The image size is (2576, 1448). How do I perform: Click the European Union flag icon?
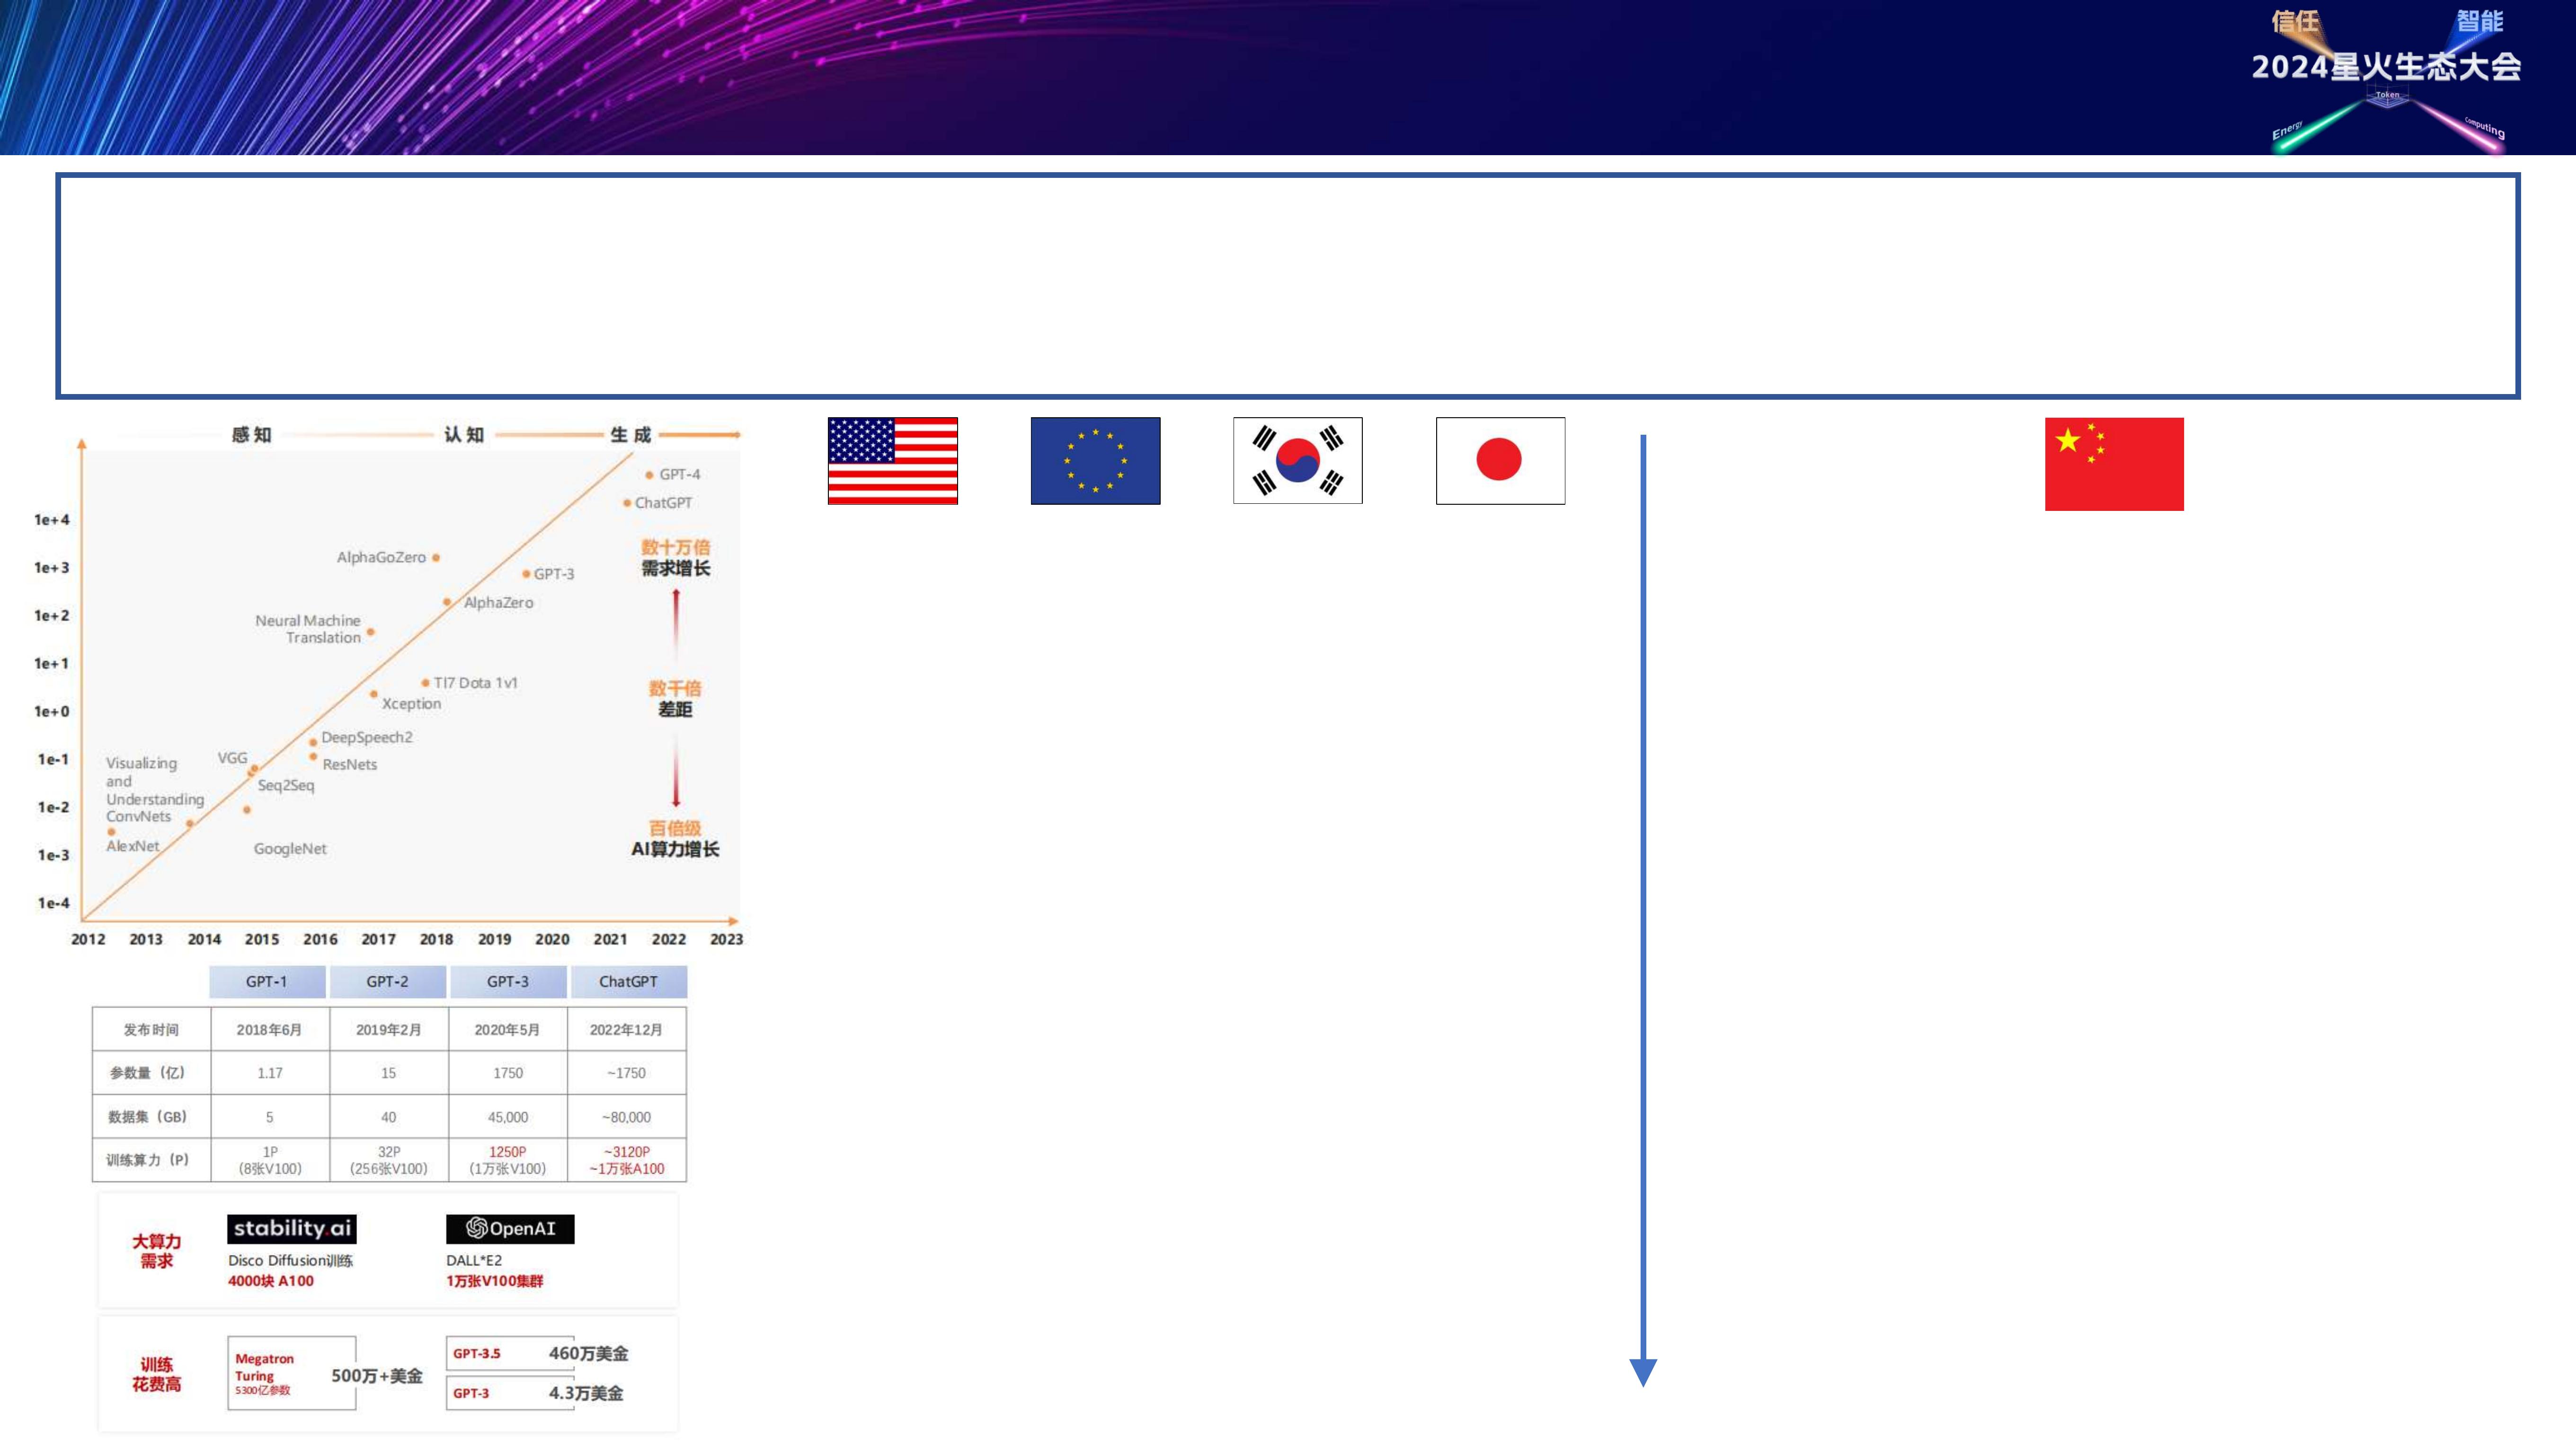[1095, 461]
